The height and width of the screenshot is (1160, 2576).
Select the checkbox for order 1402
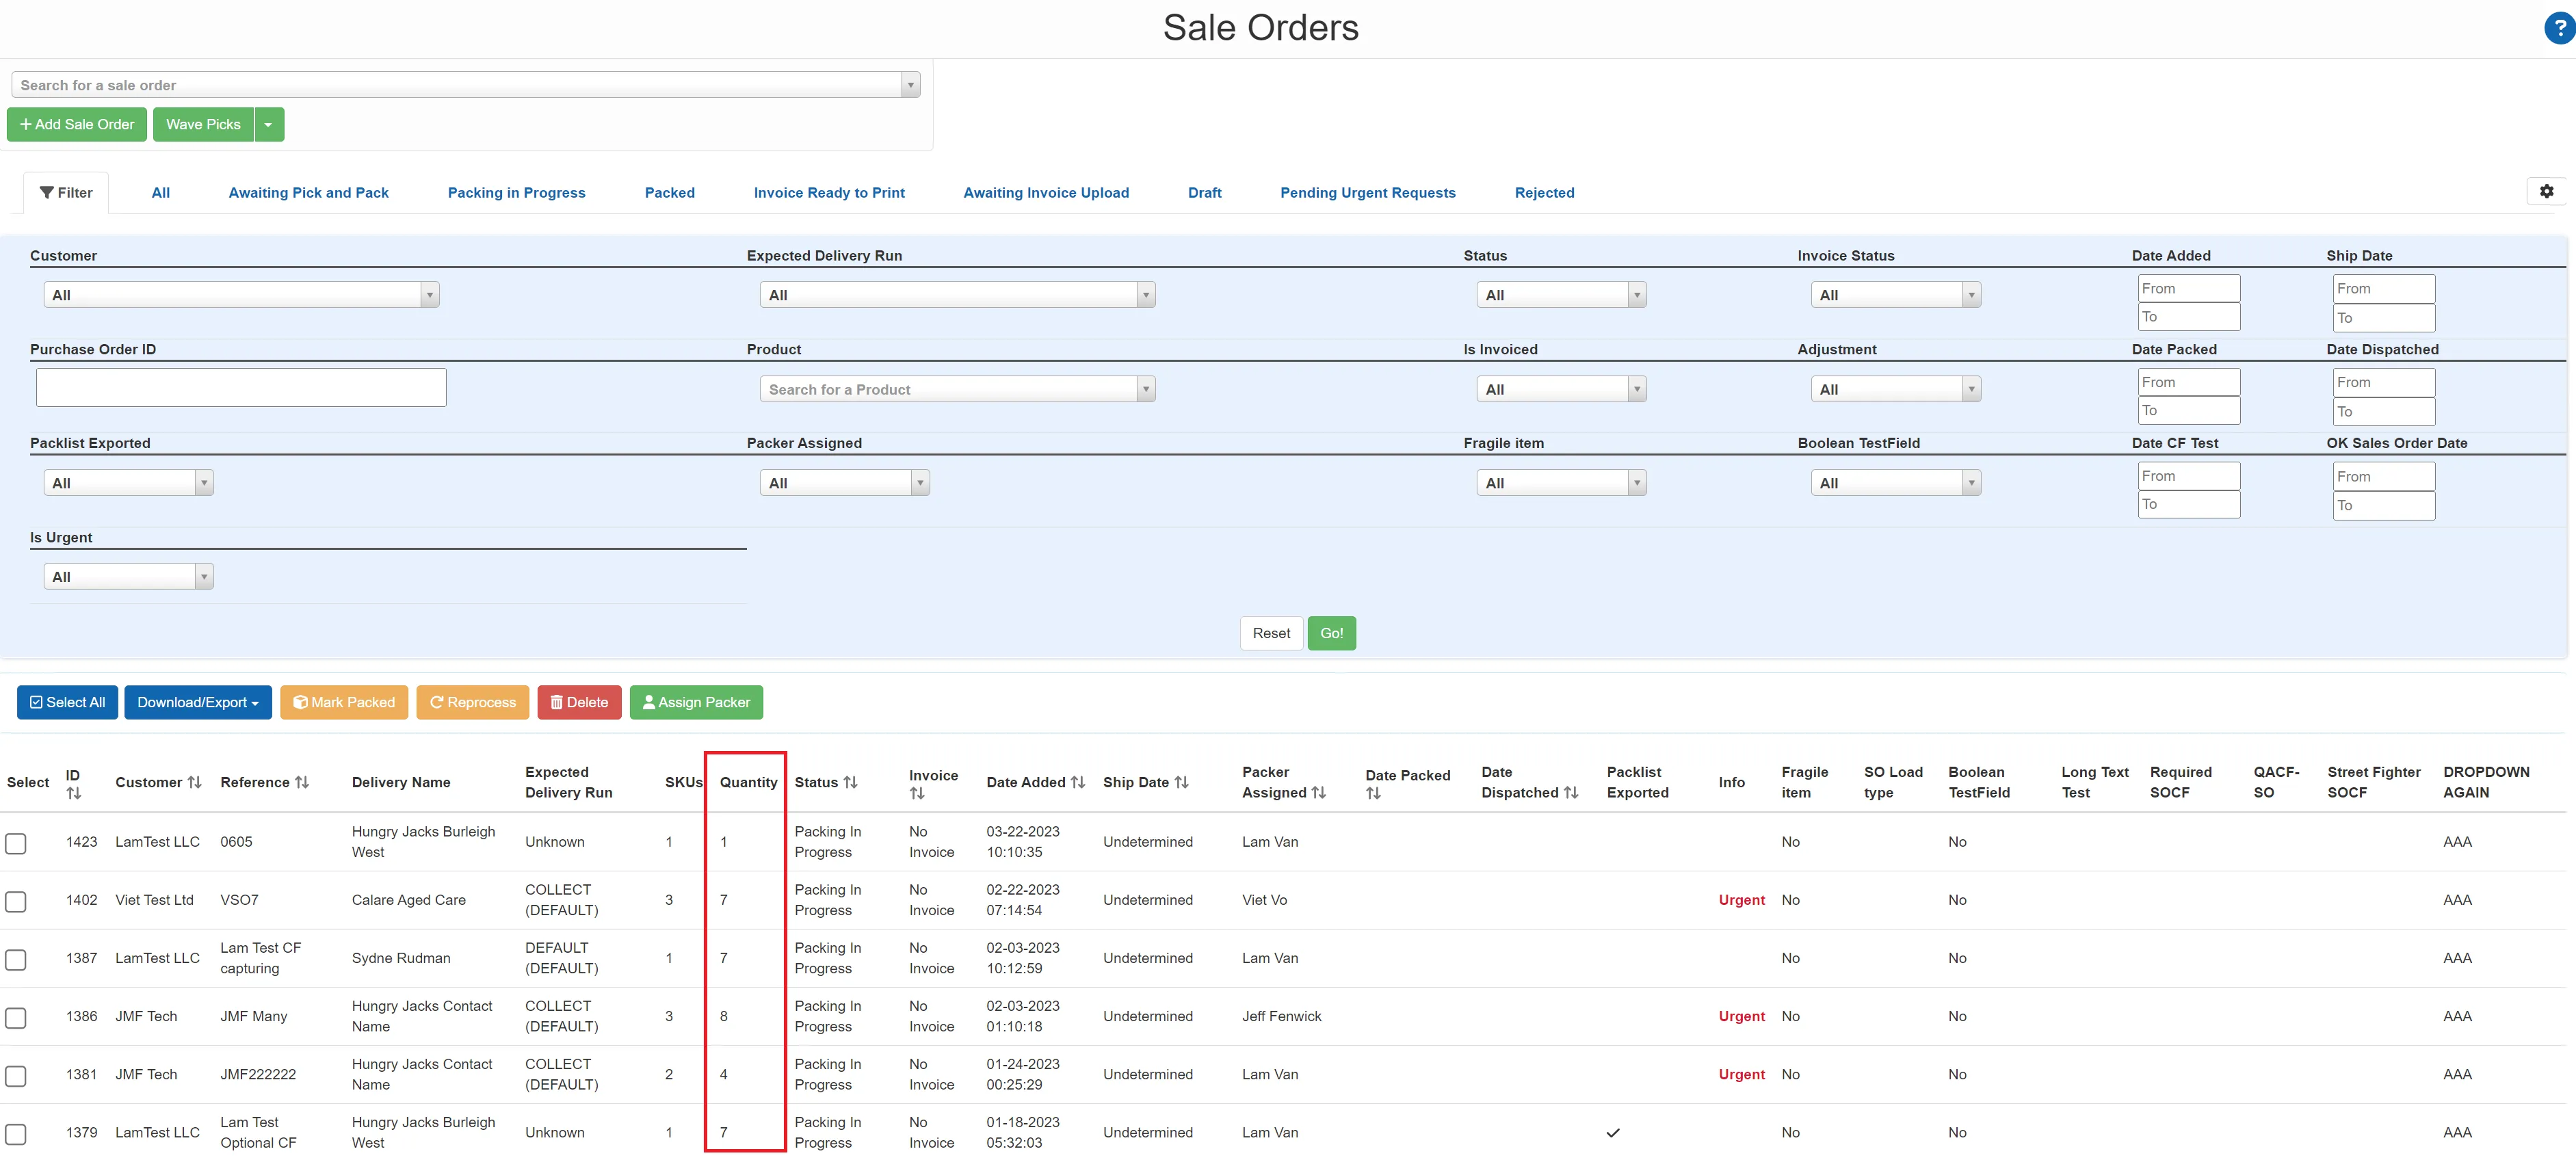(x=16, y=901)
